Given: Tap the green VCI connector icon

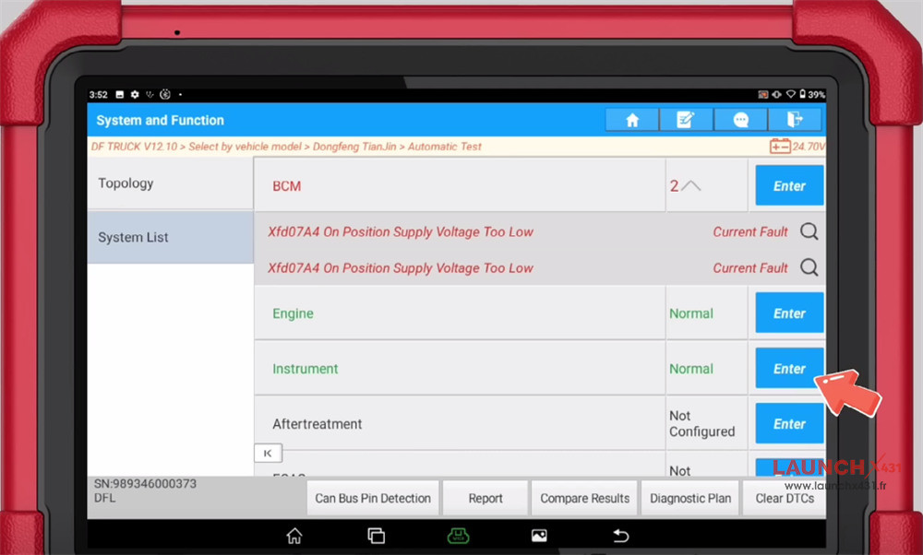Looking at the screenshot, I should [x=458, y=536].
